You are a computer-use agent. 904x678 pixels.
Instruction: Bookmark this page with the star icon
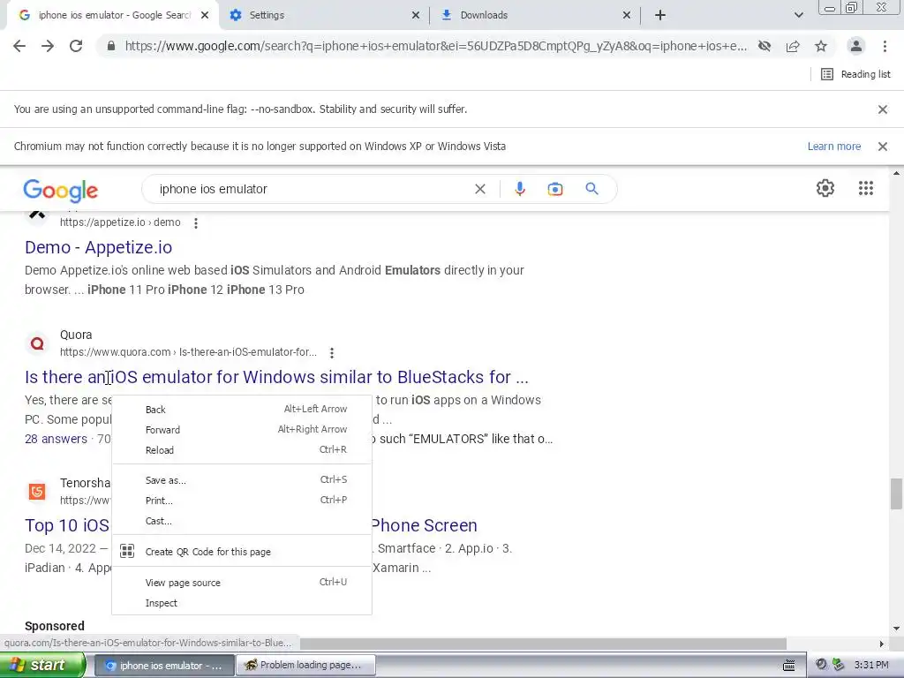pos(821,46)
